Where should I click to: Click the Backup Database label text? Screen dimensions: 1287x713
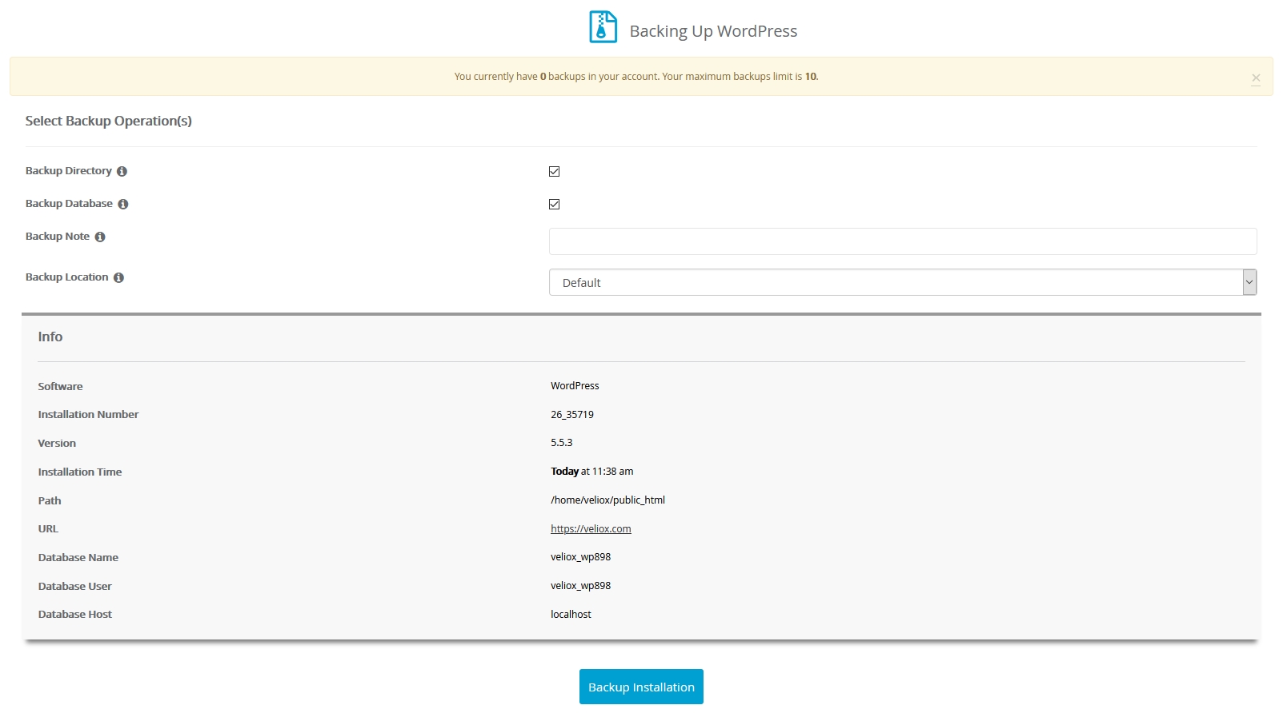69,204
